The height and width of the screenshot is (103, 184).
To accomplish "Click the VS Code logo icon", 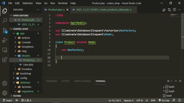I will (3, 3).
